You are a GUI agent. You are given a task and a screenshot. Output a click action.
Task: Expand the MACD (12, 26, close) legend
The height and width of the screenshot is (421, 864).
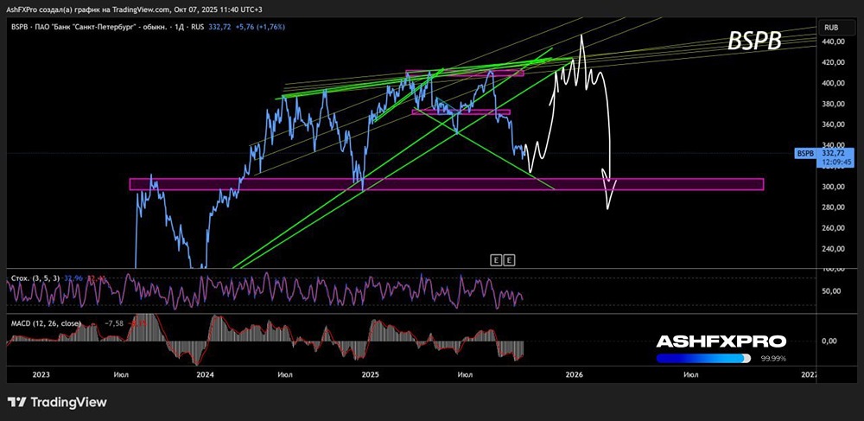46,323
